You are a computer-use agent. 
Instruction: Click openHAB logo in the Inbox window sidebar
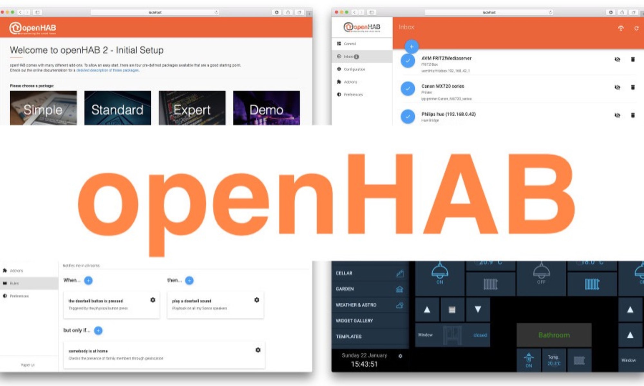click(362, 27)
